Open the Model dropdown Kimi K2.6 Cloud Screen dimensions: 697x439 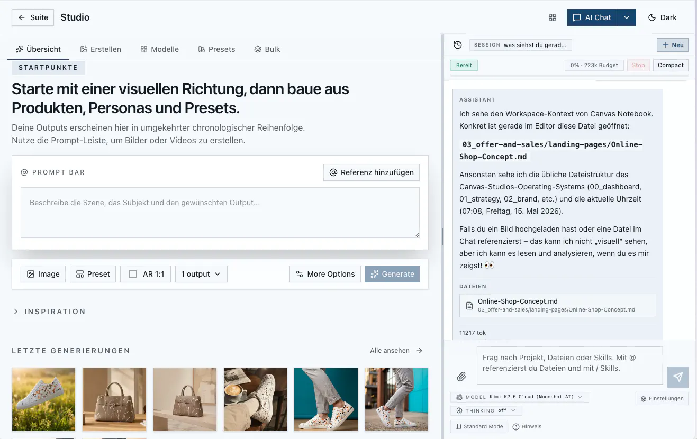click(520, 397)
